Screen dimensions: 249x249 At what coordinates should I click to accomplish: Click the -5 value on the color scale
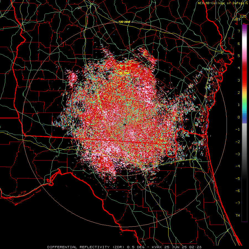click(238, 179)
